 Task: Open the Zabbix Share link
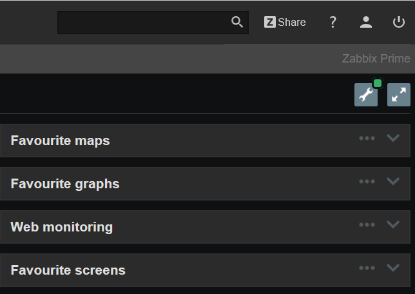[285, 23]
